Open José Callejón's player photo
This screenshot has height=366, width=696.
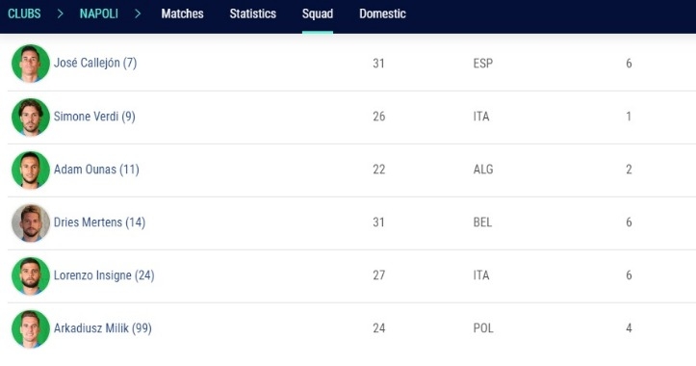[31, 64]
